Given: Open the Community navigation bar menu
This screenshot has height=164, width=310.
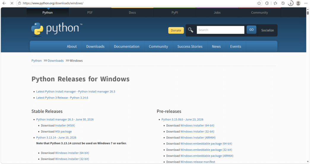Looking at the screenshot, I should point(158,46).
